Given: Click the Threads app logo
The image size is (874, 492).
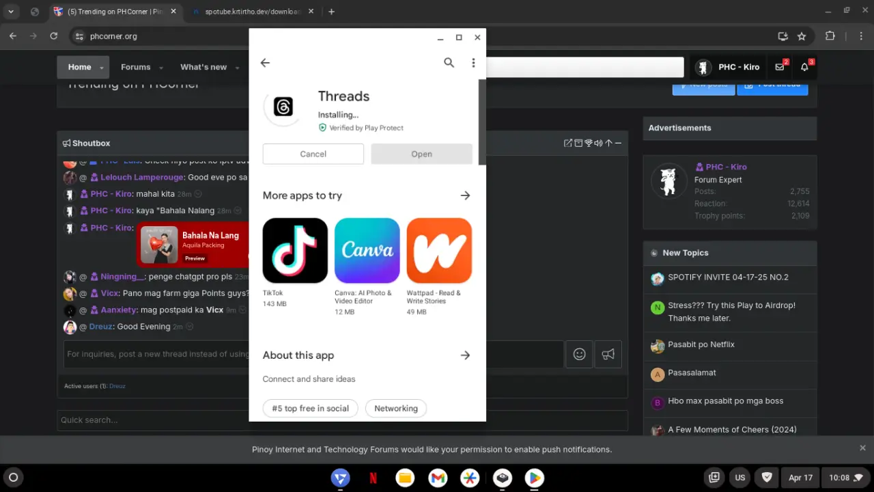Looking at the screenshot, I should pos(283,107).
